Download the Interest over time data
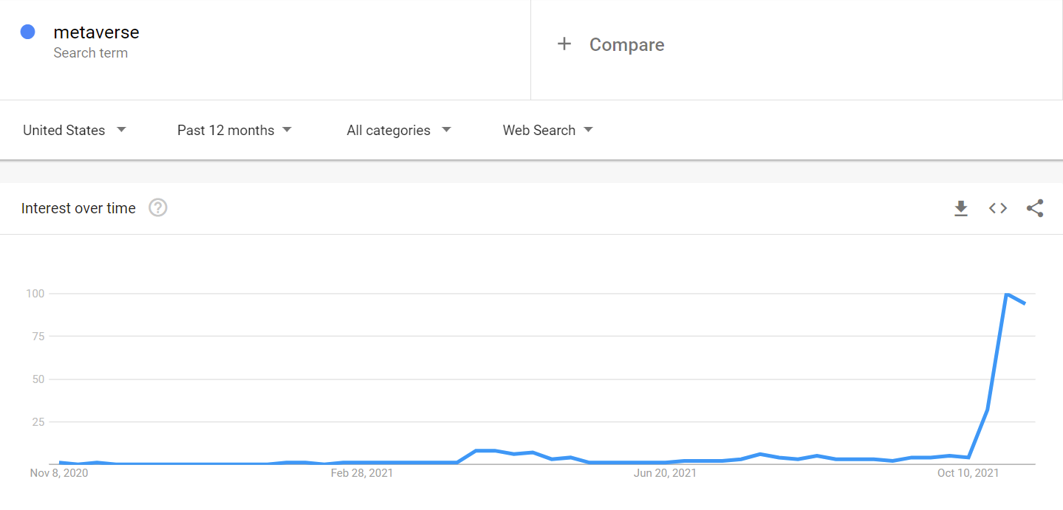 (x=960, y=209)
